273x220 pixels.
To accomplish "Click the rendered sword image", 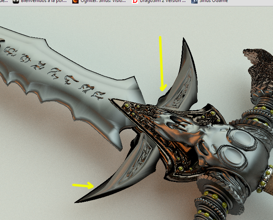I will 136,113.
